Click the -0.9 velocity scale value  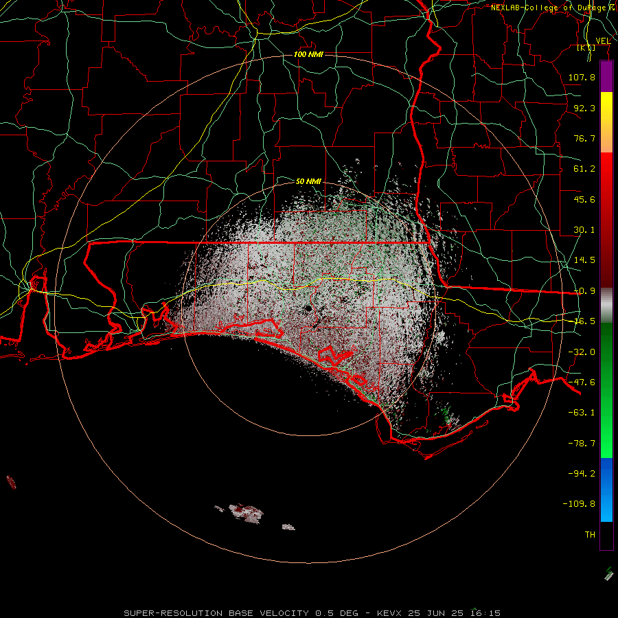click(x=584, y=291)
